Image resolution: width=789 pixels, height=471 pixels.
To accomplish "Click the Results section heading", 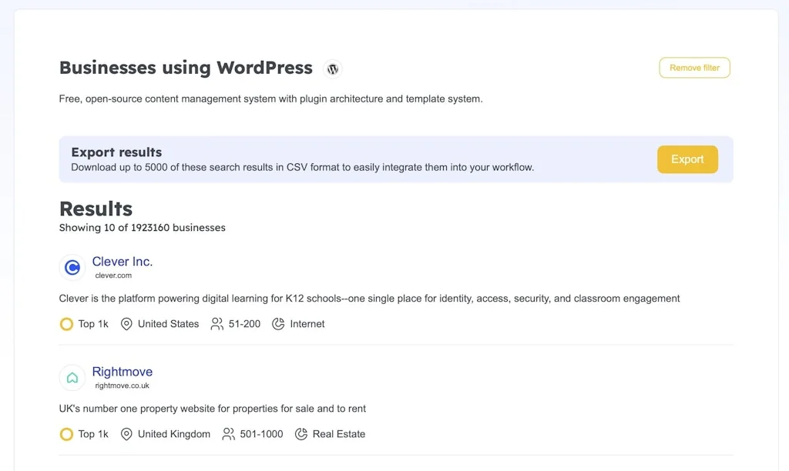I will [96, 209].
